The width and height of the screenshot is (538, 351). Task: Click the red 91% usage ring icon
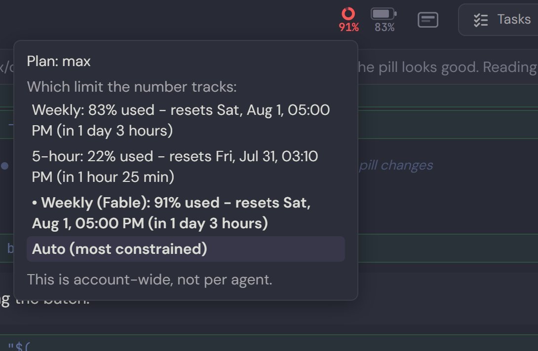click(348, 14)
